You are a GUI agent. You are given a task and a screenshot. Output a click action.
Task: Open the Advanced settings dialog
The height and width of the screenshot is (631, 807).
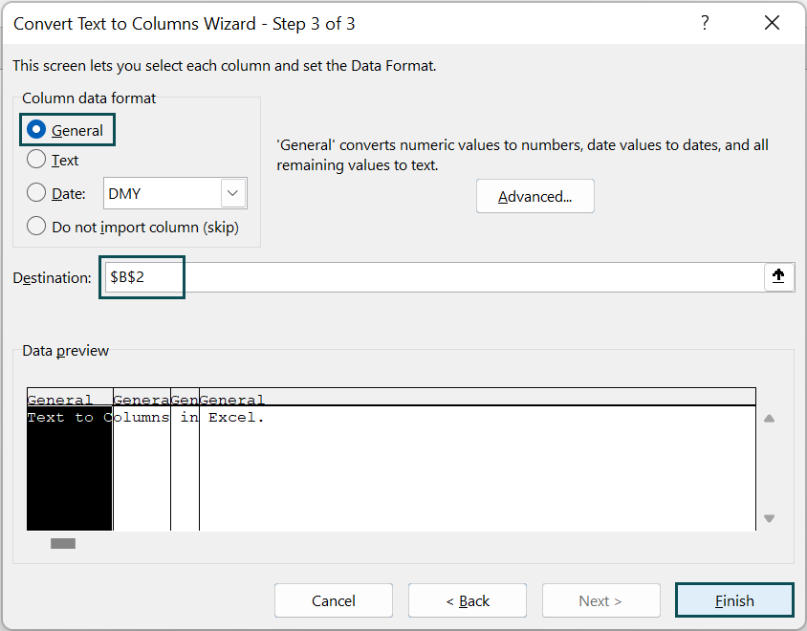534,196
